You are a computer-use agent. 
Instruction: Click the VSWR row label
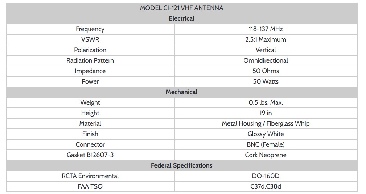(90, 39)
